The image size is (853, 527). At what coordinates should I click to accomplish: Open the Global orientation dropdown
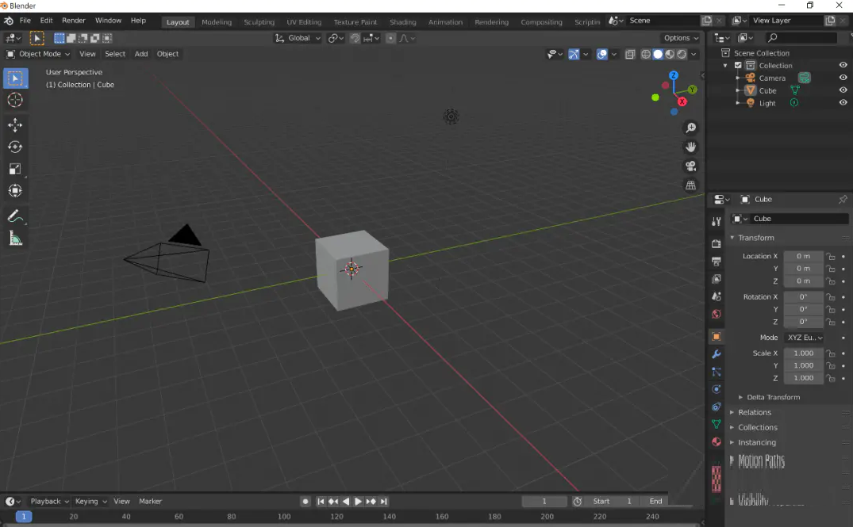pos(298,38)
